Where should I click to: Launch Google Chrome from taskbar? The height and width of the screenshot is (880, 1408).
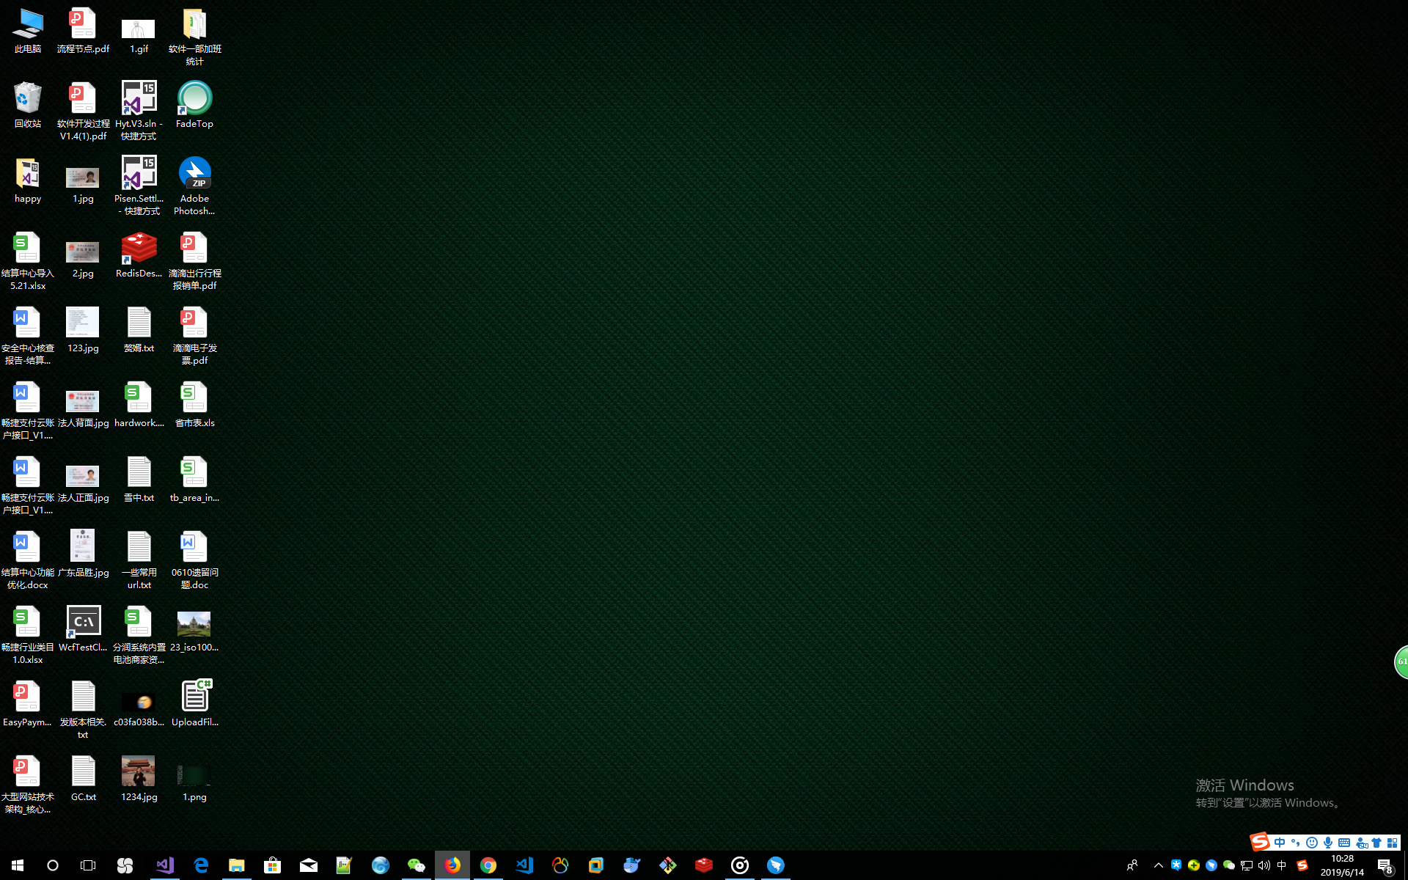pyautogui.click(x=488, y=865)
